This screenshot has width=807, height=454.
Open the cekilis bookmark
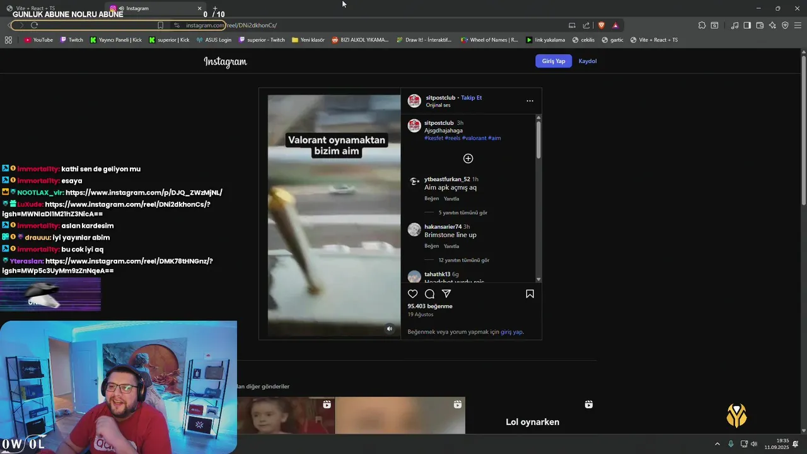click(x=583, y=40)
